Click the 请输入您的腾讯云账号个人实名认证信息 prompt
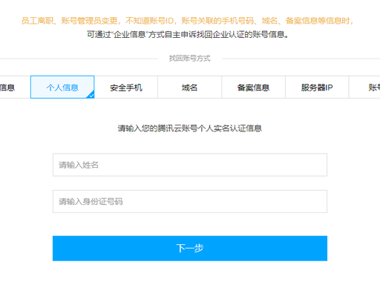 tap(190, 128)
